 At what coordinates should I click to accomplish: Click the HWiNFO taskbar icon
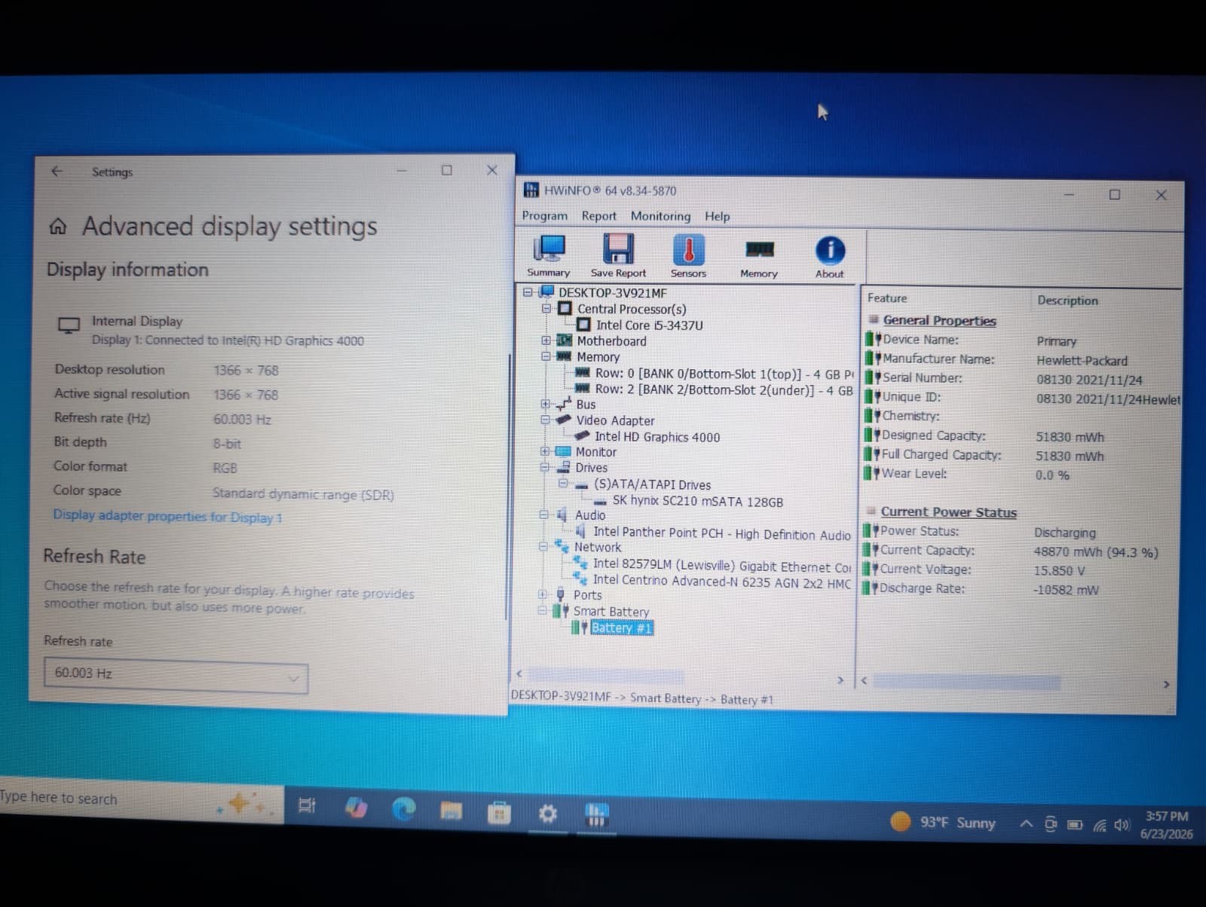[596, 815]
